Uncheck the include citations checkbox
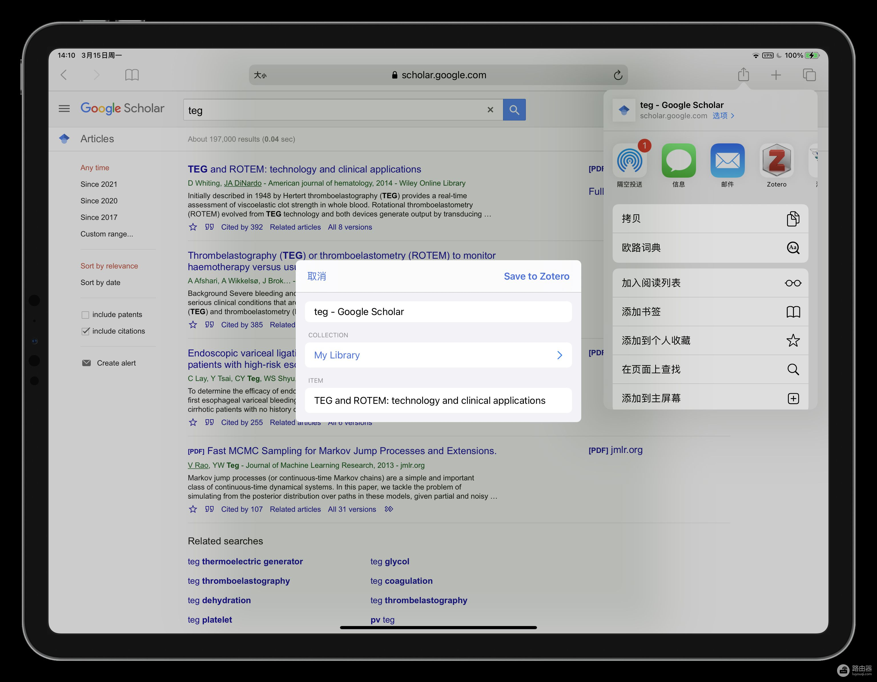877x682 pixels. click(x=85, y=331)
